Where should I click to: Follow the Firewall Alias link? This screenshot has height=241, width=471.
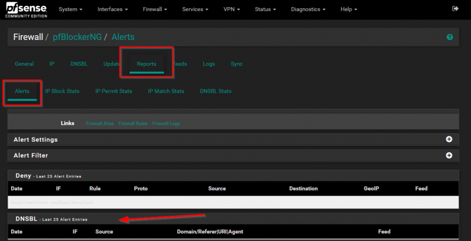[x=99, y=123]
